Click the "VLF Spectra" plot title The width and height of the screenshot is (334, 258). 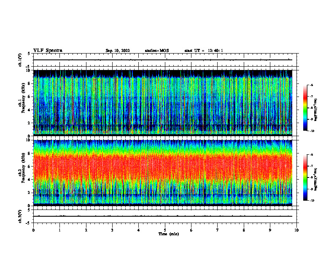(x=48, y=51)
